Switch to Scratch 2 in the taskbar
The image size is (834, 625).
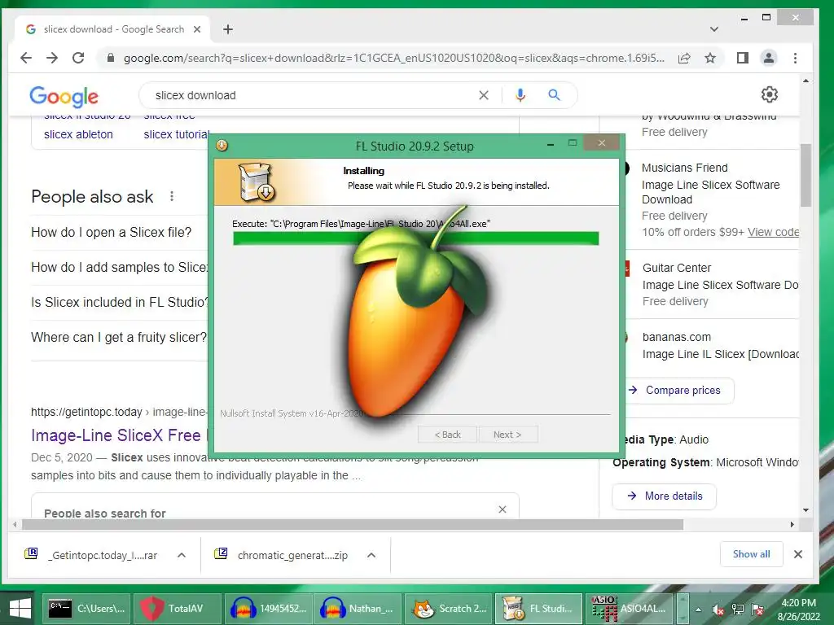448,609
